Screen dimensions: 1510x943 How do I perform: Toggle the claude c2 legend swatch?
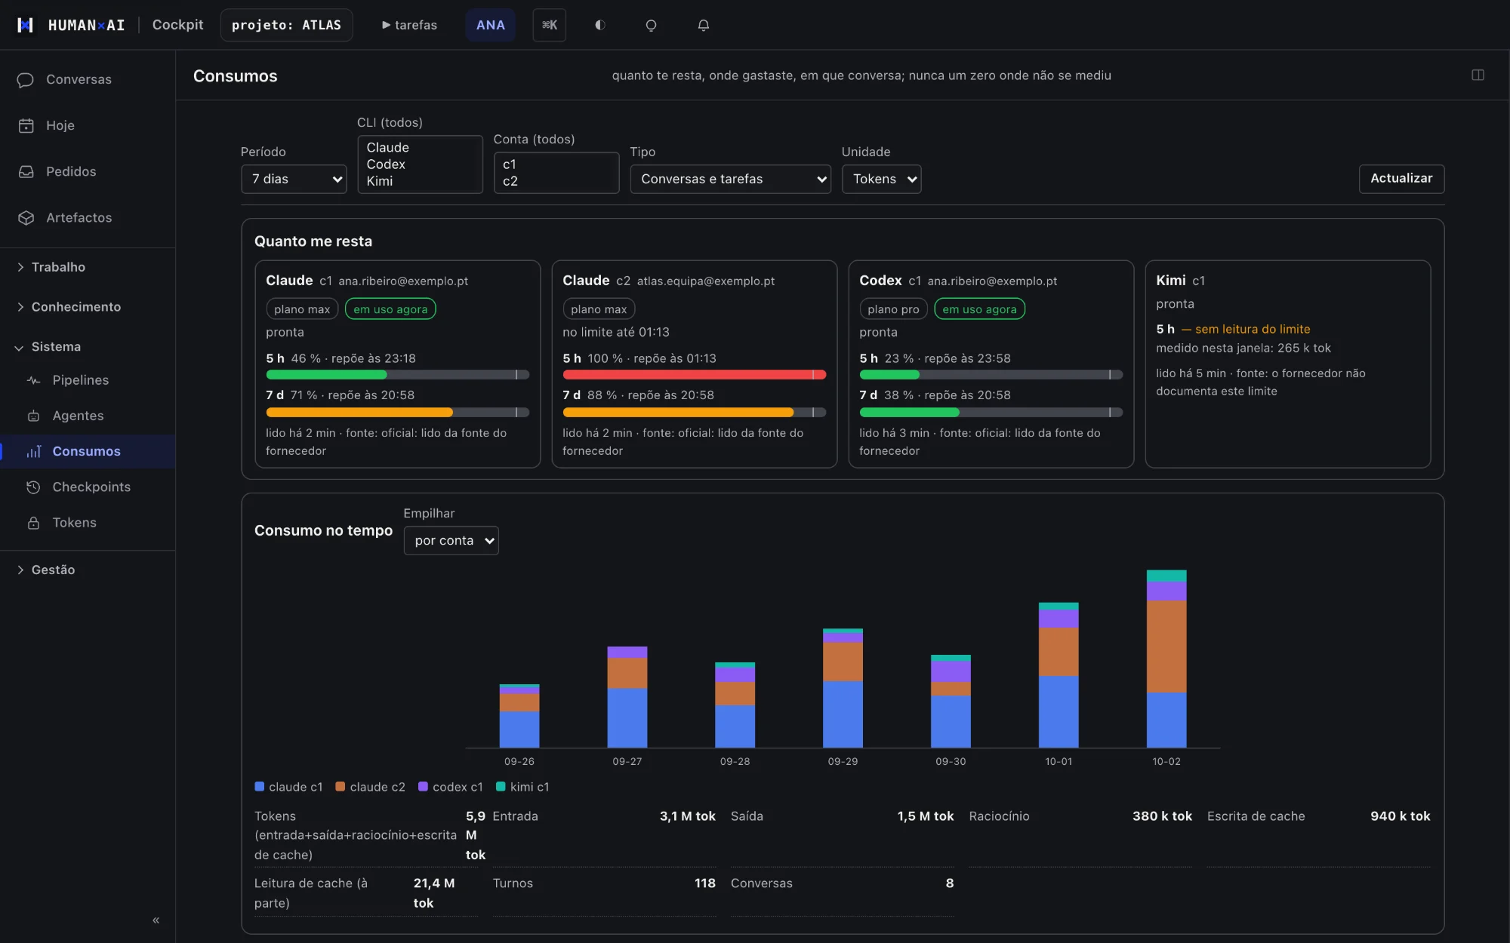tap(341, 787)
